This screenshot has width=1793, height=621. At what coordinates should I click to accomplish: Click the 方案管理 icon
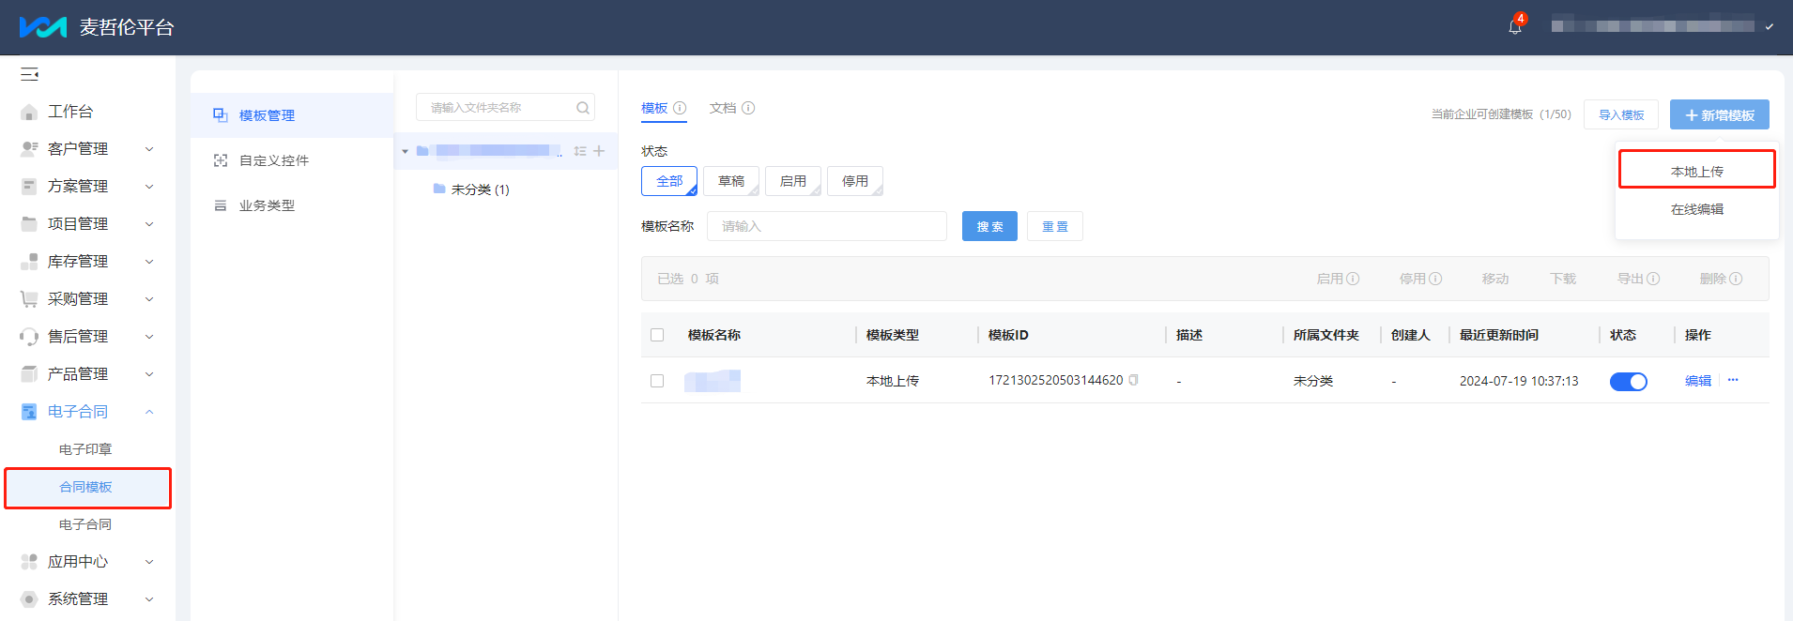pos(29,187)
